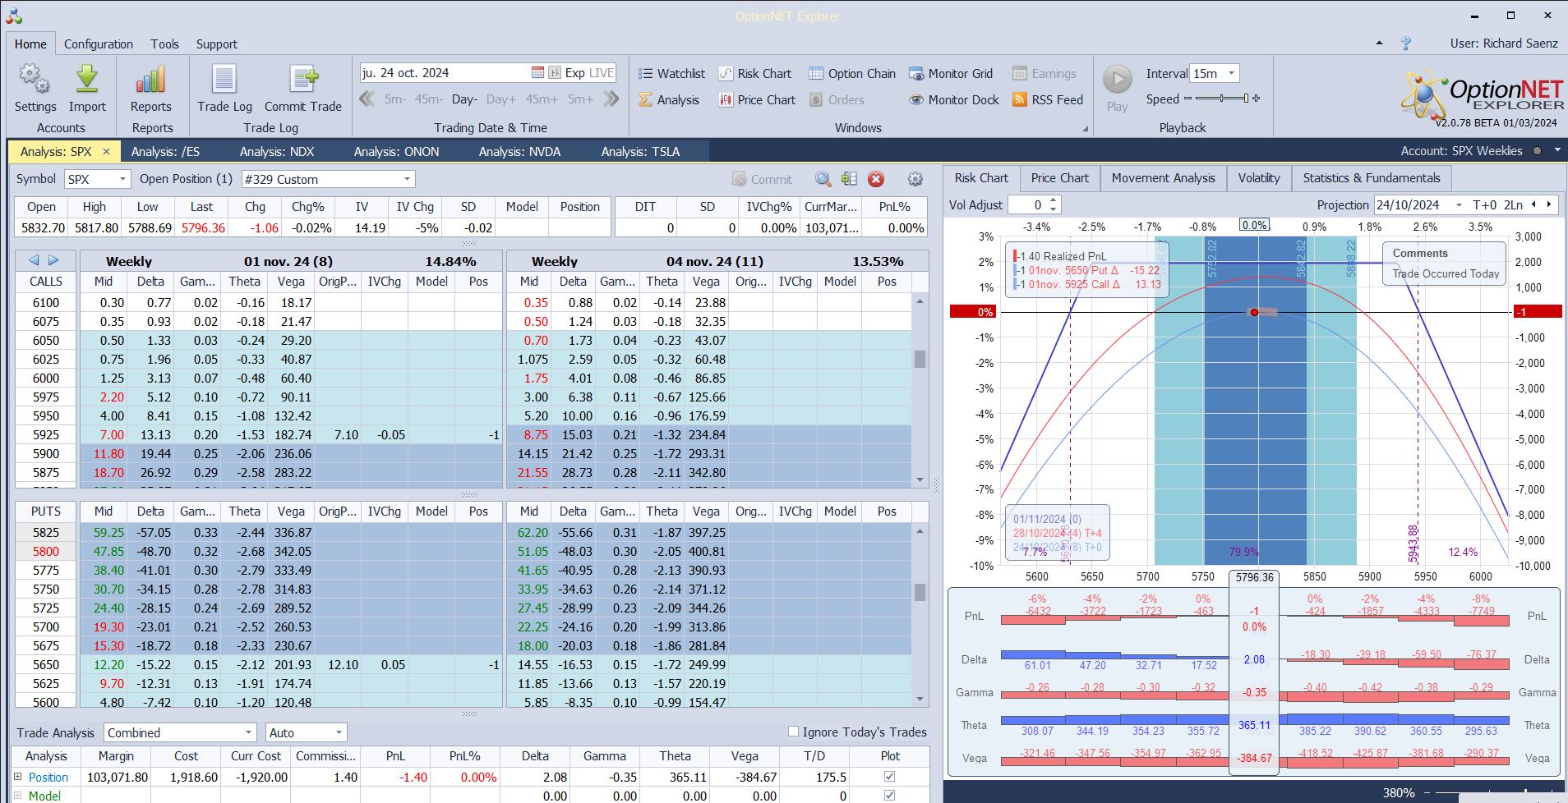1568x803 pixels.
Task: Click the zoom slider near 380%
Action: (x=1494, y=793)
